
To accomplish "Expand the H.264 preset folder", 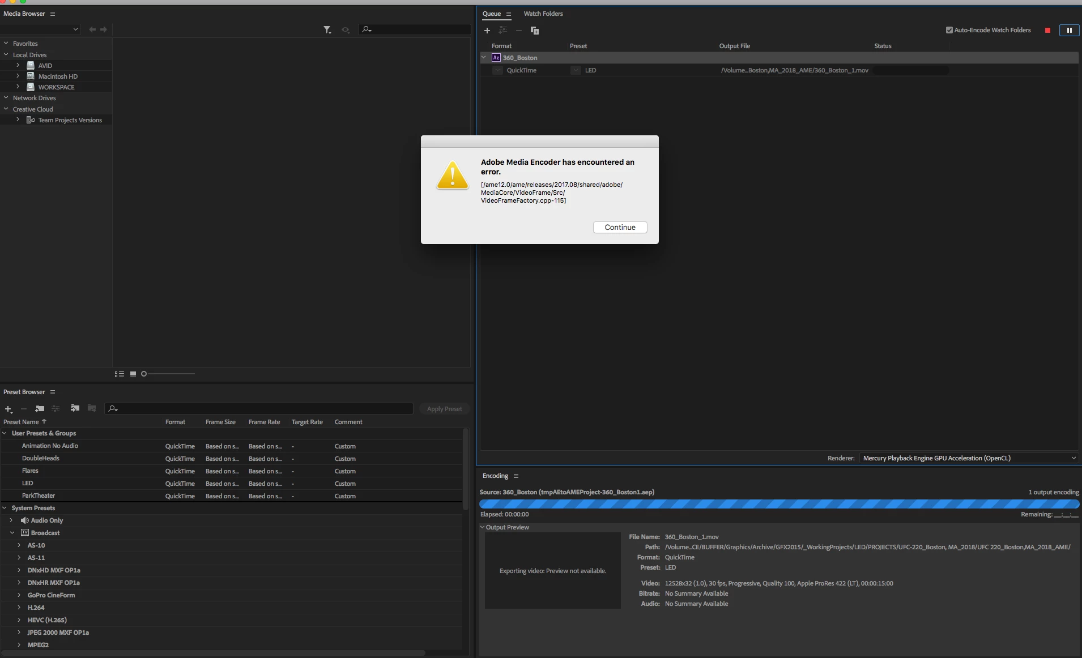I will pyautogui.click(x=19, y=608).
